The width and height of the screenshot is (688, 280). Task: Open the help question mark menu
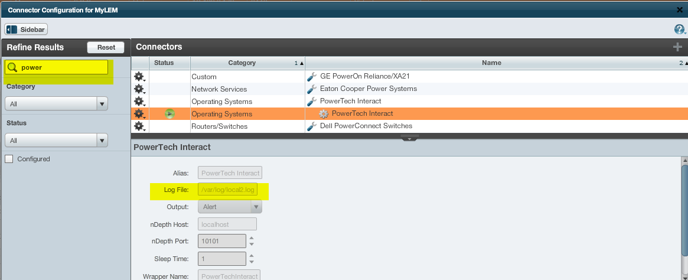pos(680,30)
